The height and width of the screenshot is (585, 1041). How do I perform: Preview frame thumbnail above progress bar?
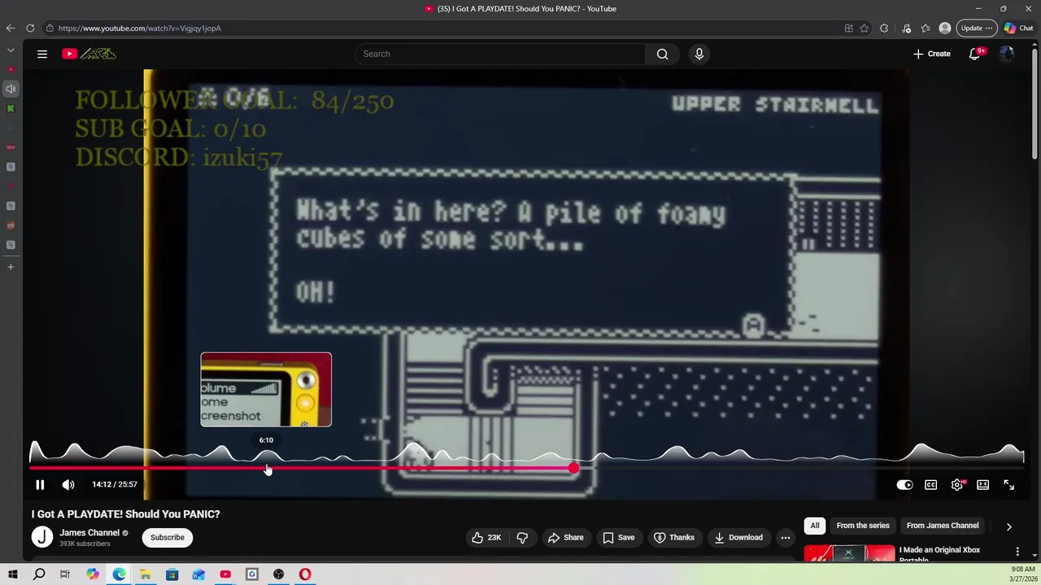266,389
